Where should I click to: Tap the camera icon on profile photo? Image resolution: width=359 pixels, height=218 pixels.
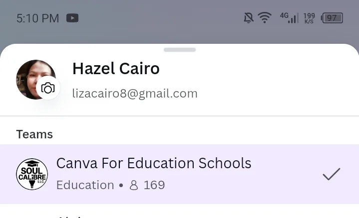click(48, 88)
